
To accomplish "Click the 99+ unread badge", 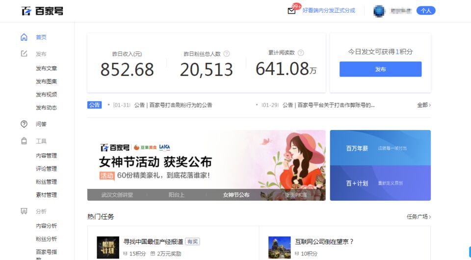I will click(296, 6).
